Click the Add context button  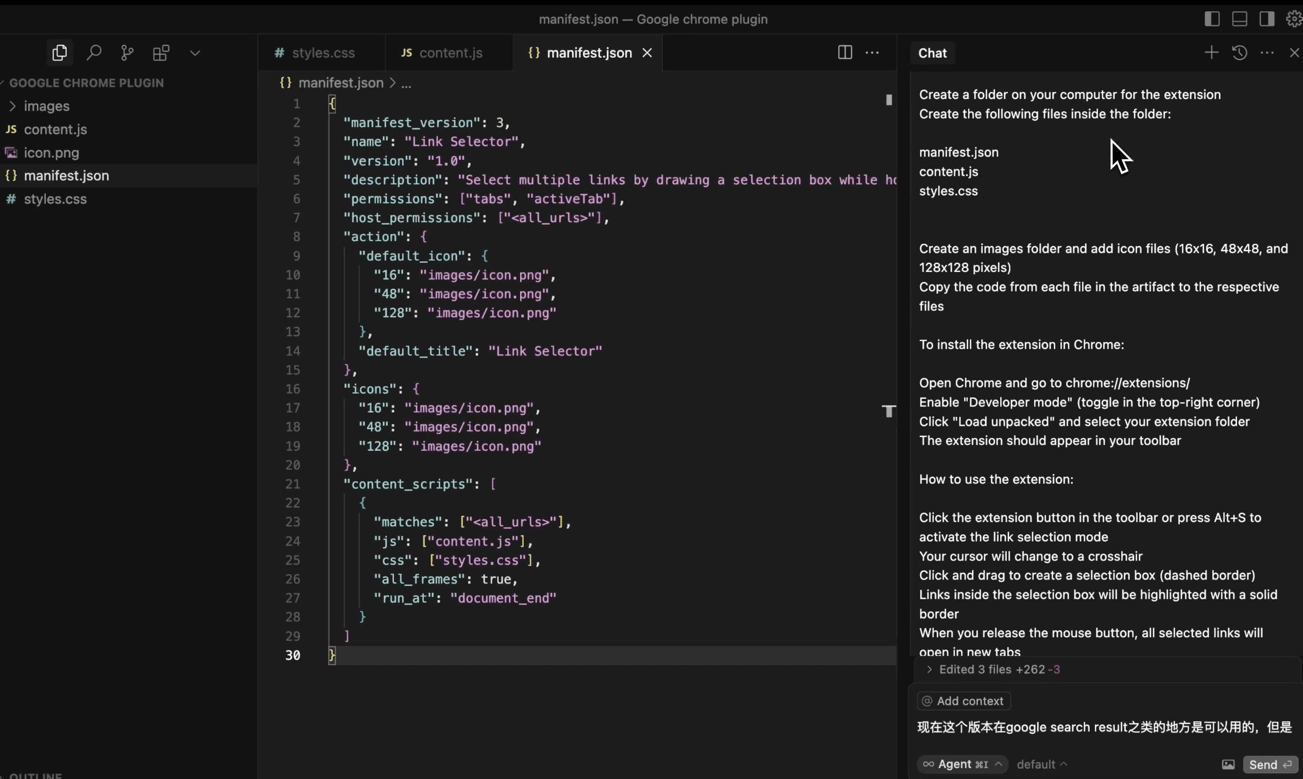pos(964,701)
